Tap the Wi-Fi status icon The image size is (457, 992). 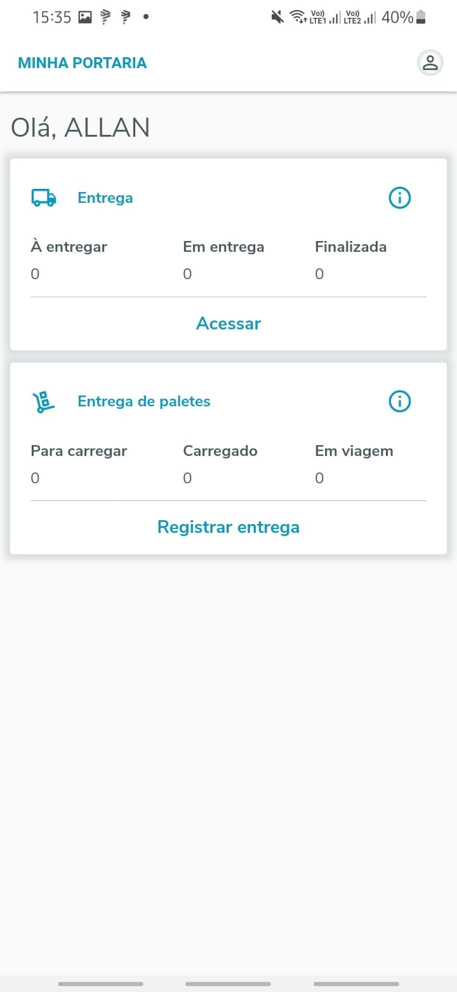pyautogui.click(x=298, y=17)
